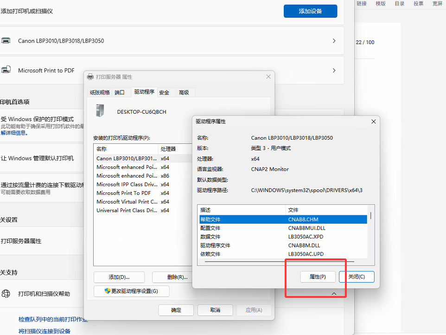
Task: Open the 纸张规格 tab
Action: (x=100, y=92)
